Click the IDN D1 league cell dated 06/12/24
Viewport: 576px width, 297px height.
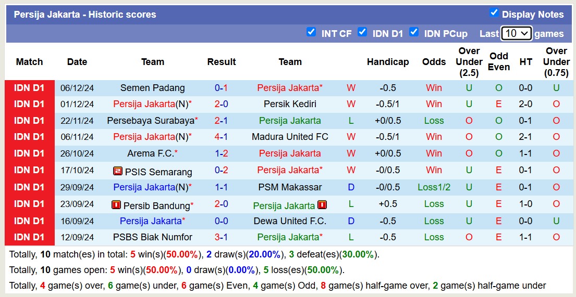(x=29, y=88)
